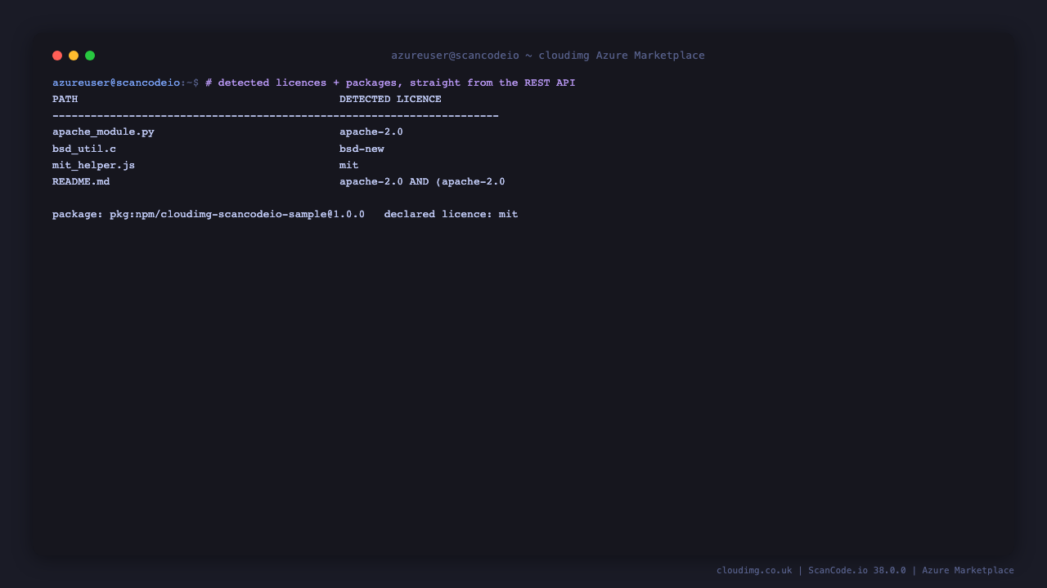Click the bsd-new licence value
The width and height of the screenshot is (1047, 588).
pos(362,149)
